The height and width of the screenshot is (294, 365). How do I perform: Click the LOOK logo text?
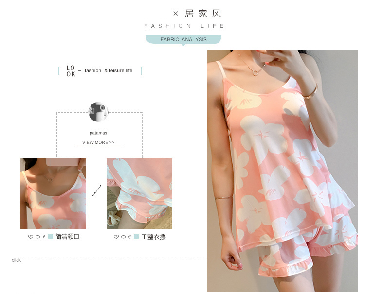coord(71,71)
